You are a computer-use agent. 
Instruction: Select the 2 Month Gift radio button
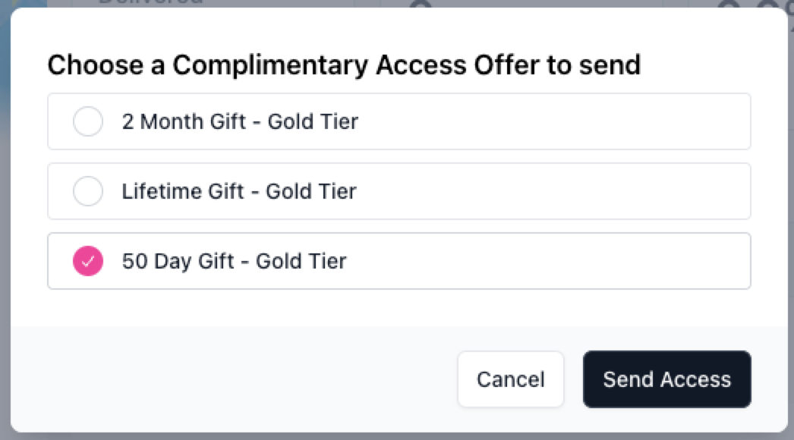[x=88, y=121]
